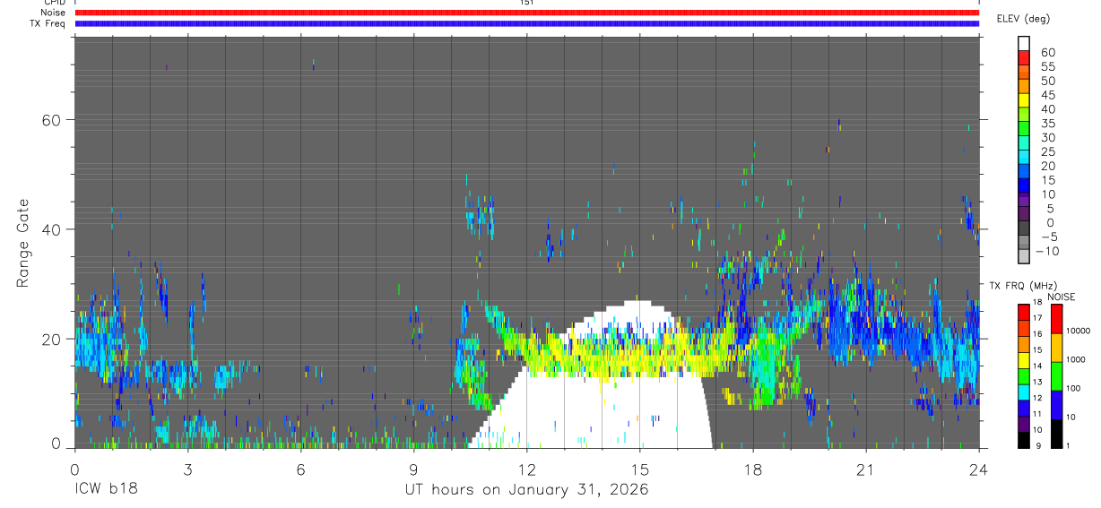Click the 'NOISE' legend title above colorbar
Screen dimensions: 1101x508
coord(1061,297)
